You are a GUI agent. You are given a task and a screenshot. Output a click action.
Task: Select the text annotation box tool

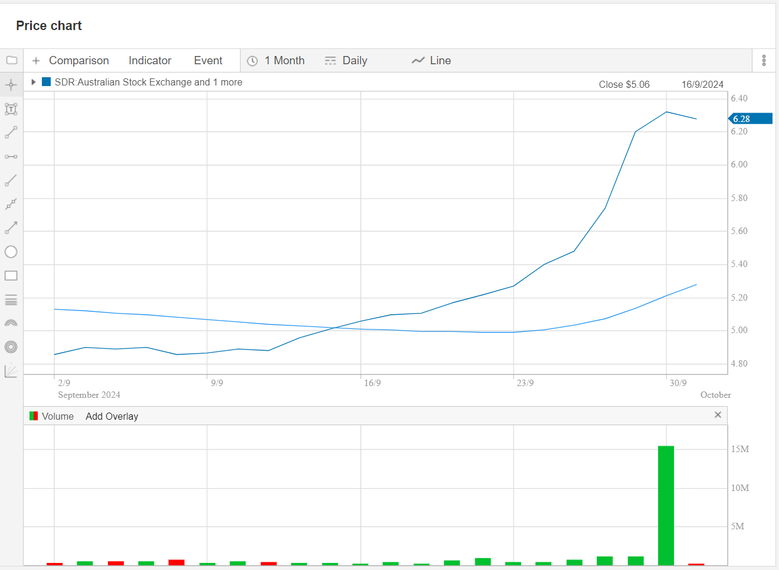[x=11, y=109]
